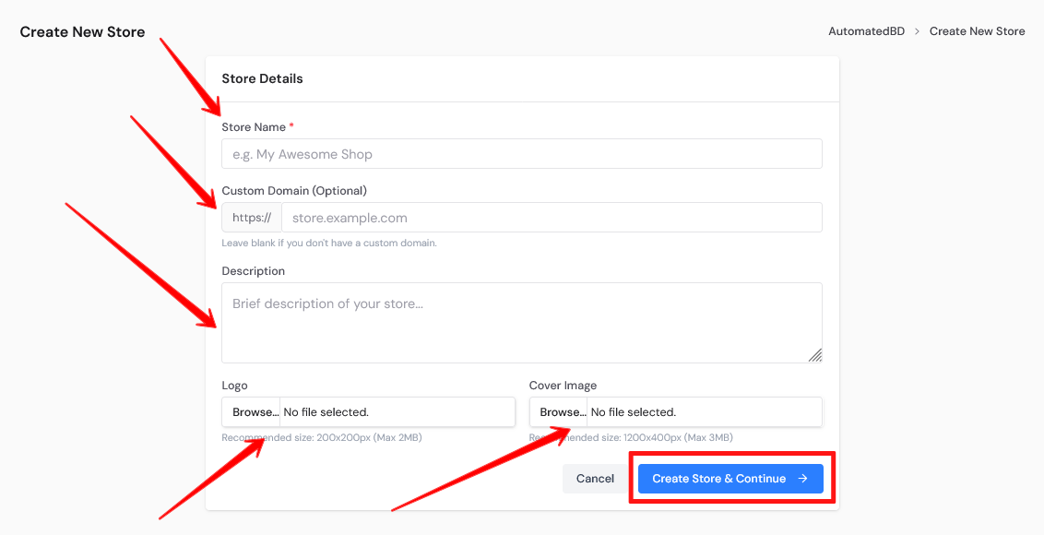Screen dimensions: 1044x535
Task: Click the Custom Domain (Optional) label
Action: coord(294,191)
